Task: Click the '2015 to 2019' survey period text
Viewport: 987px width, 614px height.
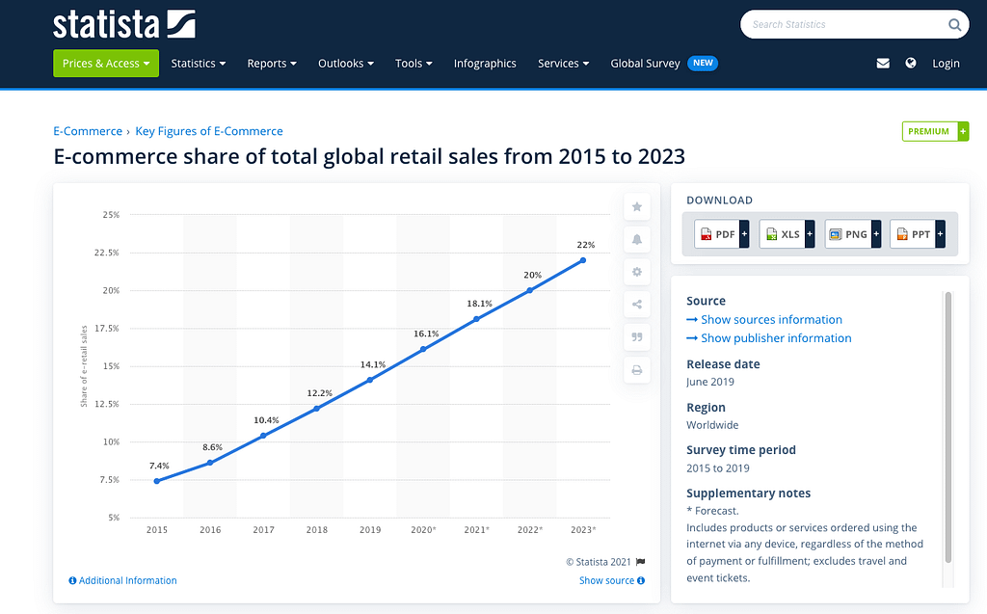Action: 717,467
